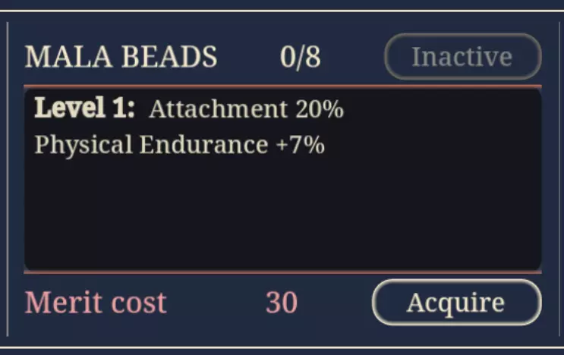Toggle the Inactive status button
The height and width of the screenshot is (355, 564).
coord(462,57)
